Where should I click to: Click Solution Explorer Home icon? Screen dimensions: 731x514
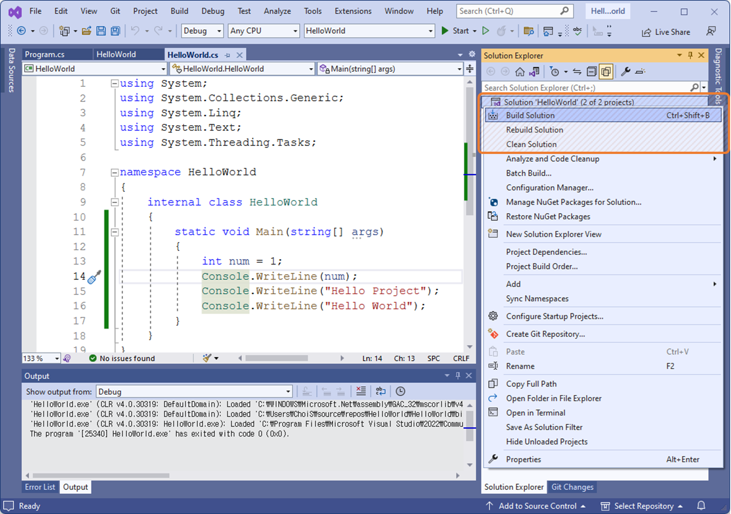point(520,72)
